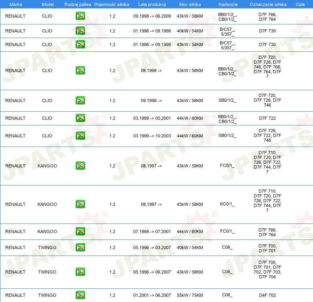Click fuel icon for Clio 40kW/54KM row
The width and height of the screenshot is (313, 302).
click(80, 31)
